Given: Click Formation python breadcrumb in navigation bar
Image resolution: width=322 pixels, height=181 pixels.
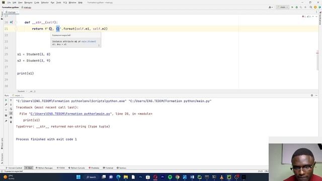Looking at the screenshot, I should click(10, 8).
